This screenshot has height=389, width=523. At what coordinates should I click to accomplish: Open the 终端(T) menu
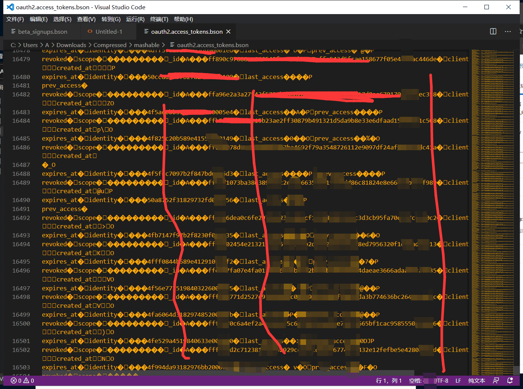pos(159,19)
